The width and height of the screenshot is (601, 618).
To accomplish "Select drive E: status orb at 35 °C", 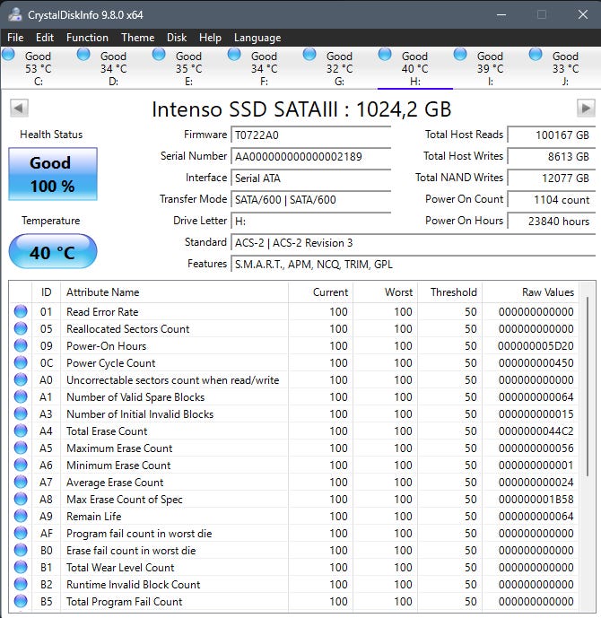I will click(x=160, y=56).
